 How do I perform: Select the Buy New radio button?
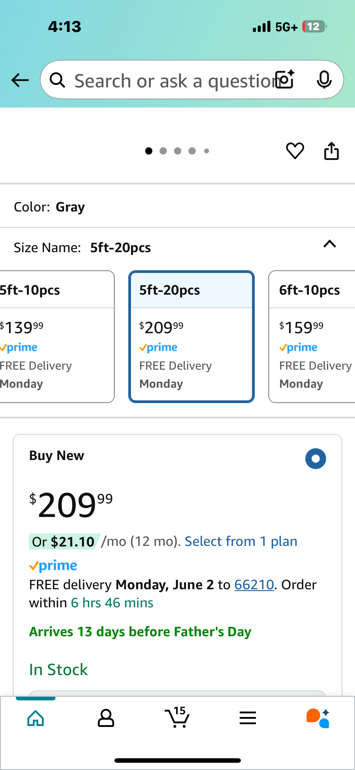(316, 459)
